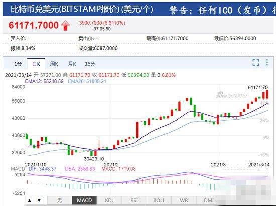
Task: Select the BOLL indicator button
Action: 159,200
